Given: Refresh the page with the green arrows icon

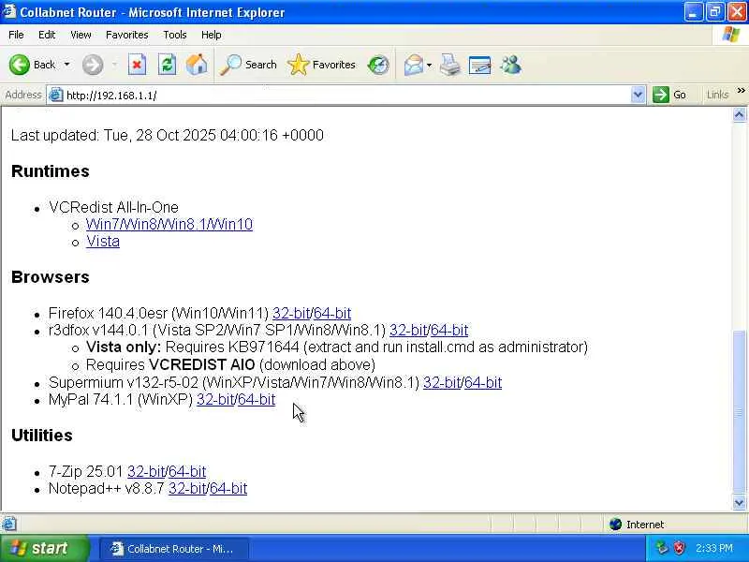Looking at the screenshot, I should click(168, 65).
